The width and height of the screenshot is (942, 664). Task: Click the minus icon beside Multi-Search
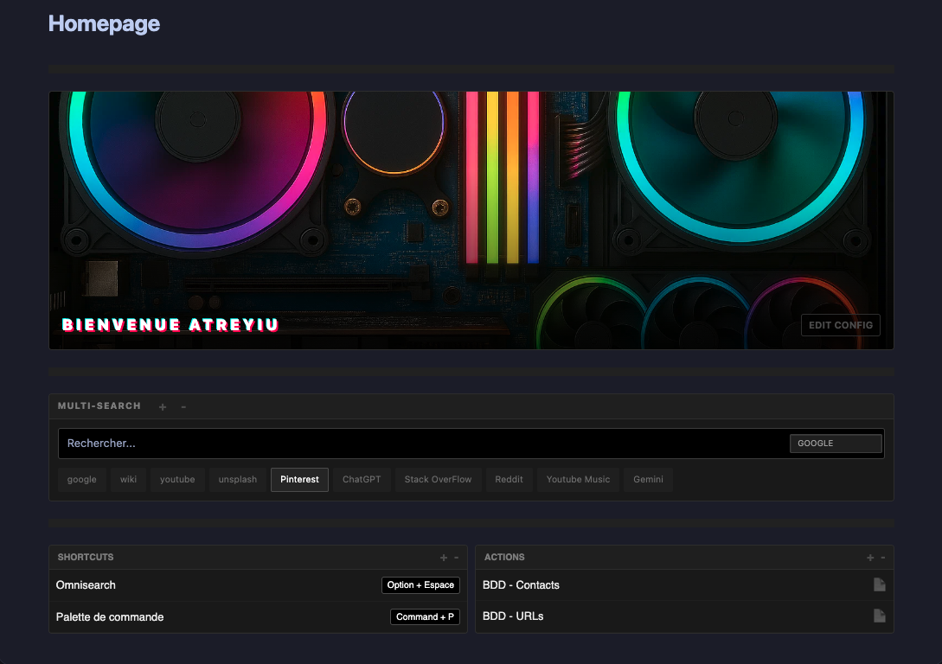[x=183, y=406]
